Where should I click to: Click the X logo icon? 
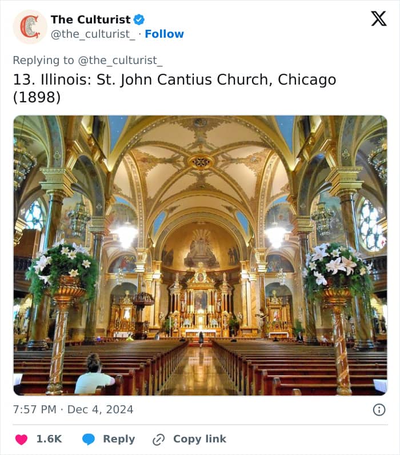tap(379, 19)
